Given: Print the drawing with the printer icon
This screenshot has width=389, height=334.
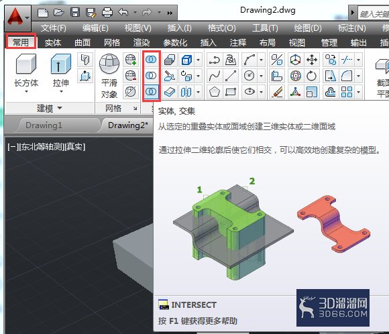Looking at the screenshot, I should [107, 12].
